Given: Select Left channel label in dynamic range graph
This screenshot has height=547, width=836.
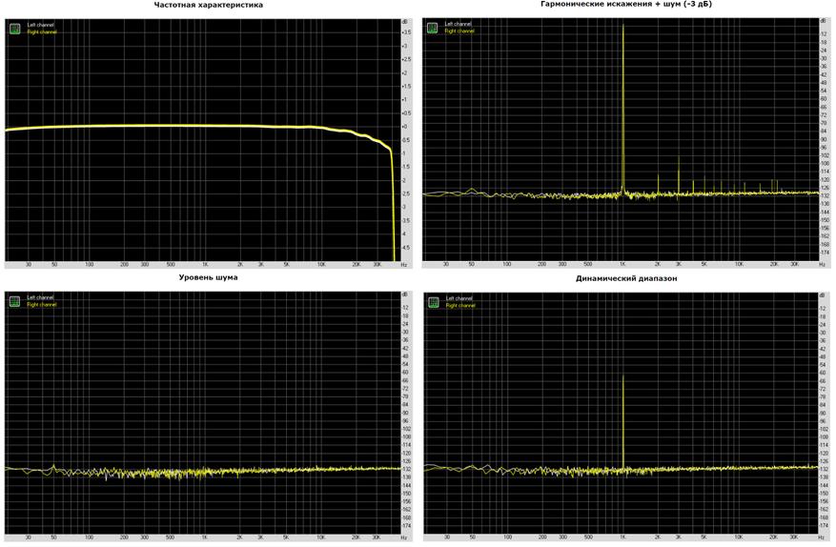Looking at the screenshot, I should point(459,298).
